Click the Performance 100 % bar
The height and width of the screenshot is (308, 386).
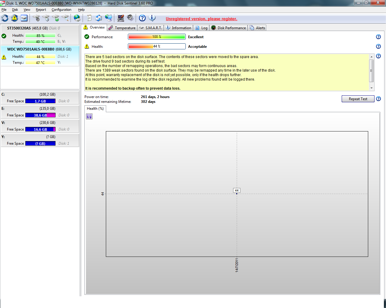pos(157,37)
